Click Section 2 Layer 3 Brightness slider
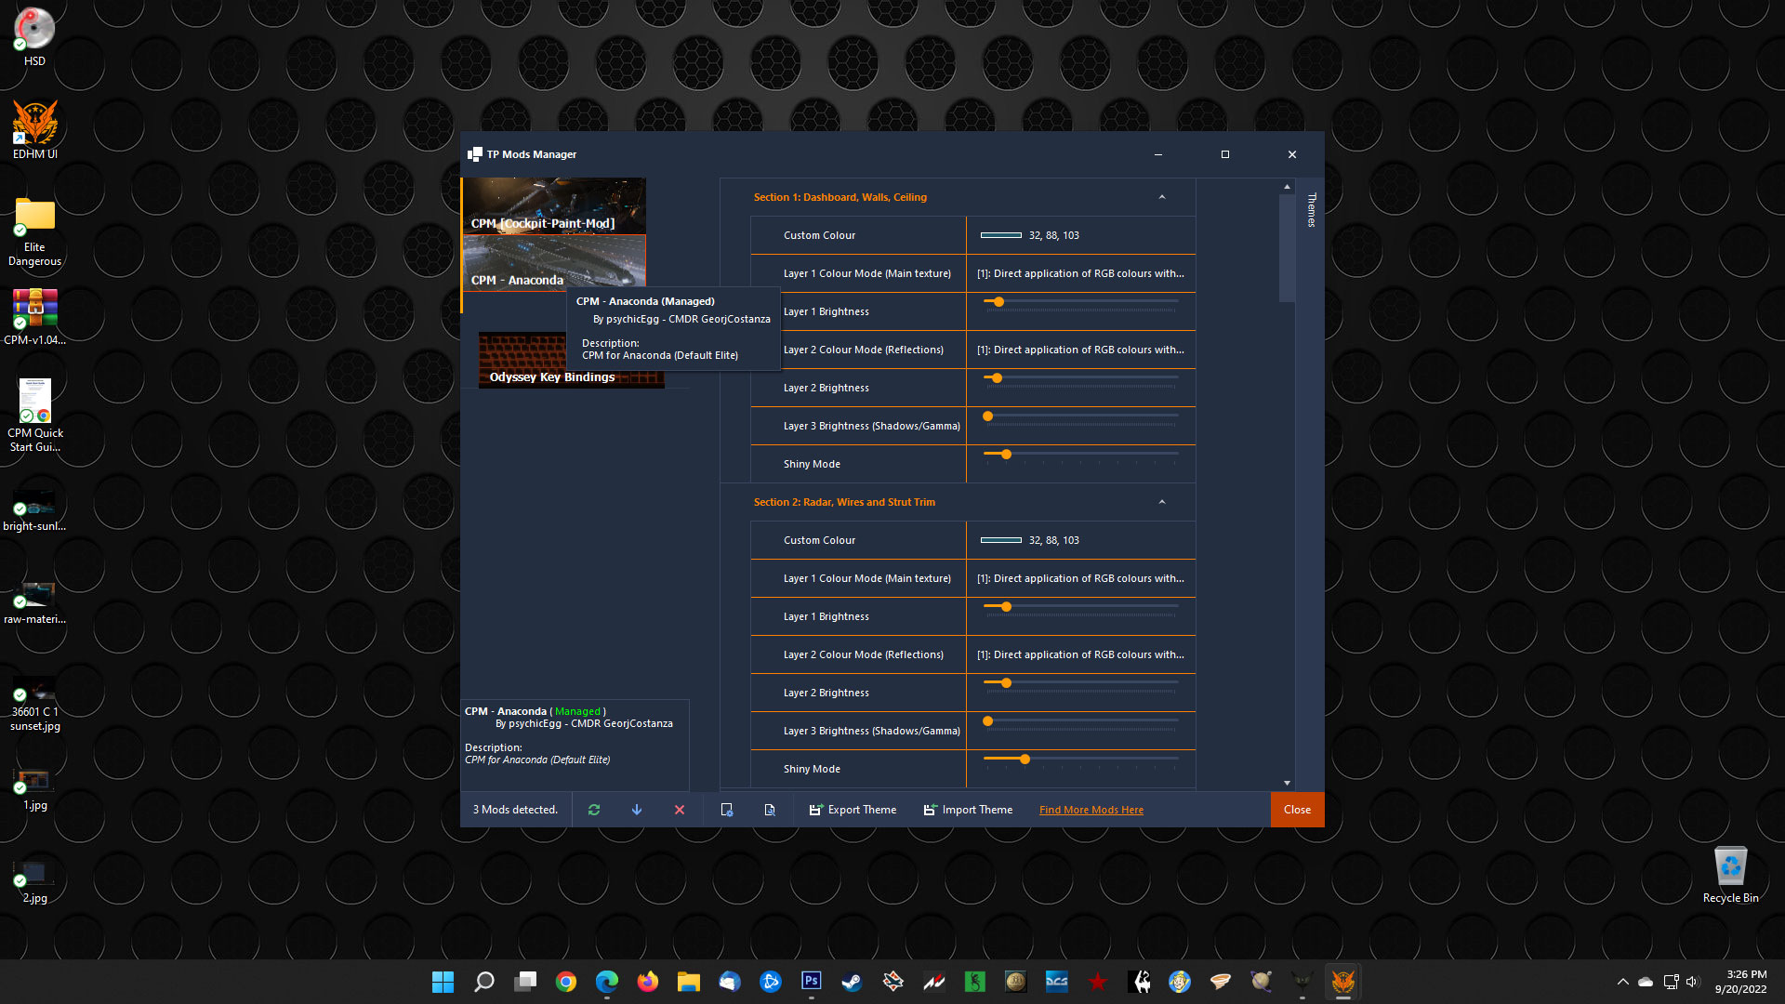The image size is (1785, 1004). (x=1080, y=721)
